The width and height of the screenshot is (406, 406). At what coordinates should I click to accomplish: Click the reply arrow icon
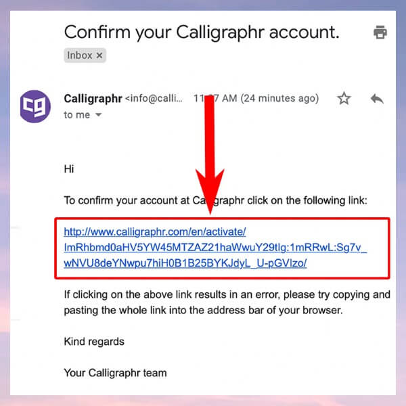tap(377, 99)
